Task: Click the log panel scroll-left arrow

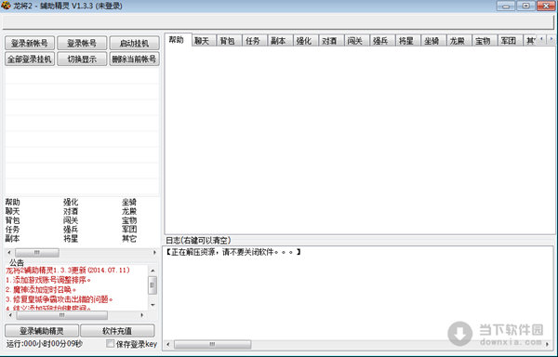Action: pyautogui.click(x=168, y=344)
